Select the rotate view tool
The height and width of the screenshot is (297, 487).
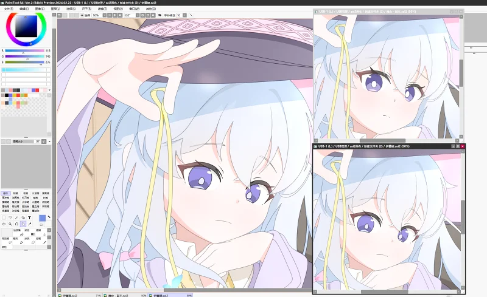click(x=16, y=224)
